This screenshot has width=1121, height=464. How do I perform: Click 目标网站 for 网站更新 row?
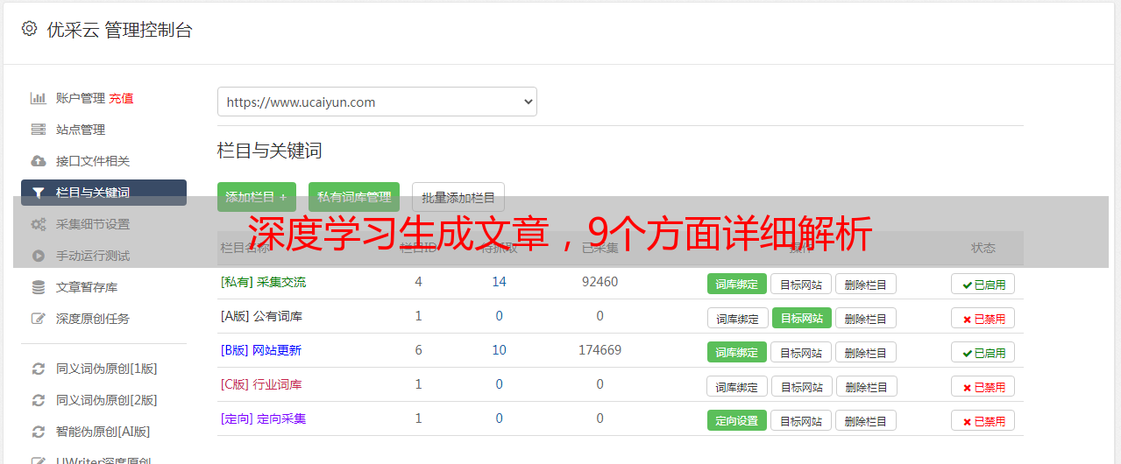(801, 352)
